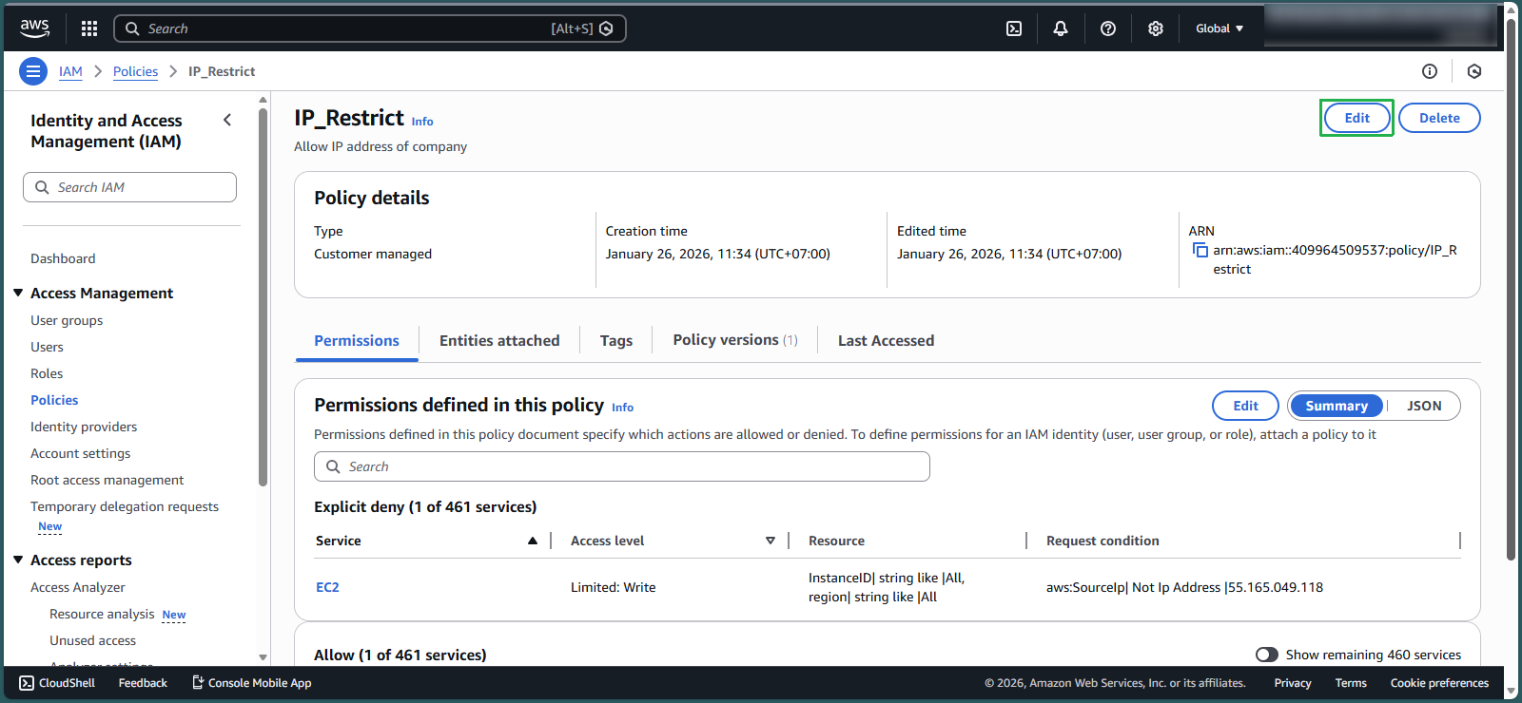Open Account settings in the sidebar
This screenshot has height=703, width=1522.
[81, 453]
